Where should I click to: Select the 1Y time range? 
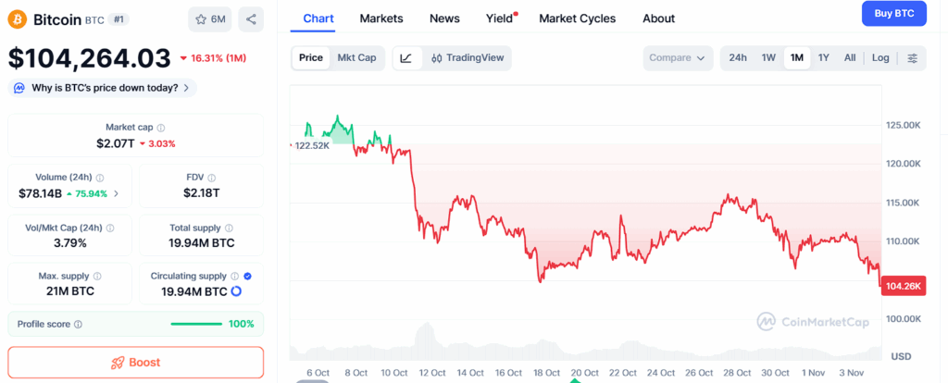tap(823, 58)
